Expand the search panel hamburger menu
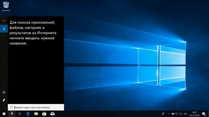The width and height of the screenshot is (209, 117). [x=4, y=21]
